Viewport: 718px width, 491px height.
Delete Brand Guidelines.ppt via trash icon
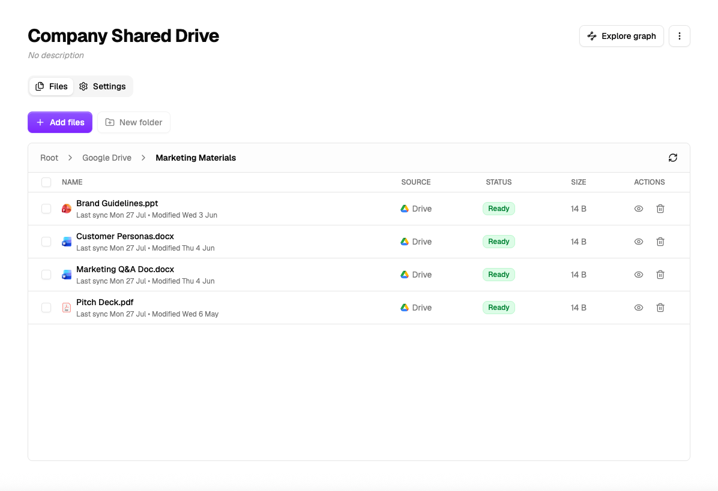(660, 209)
